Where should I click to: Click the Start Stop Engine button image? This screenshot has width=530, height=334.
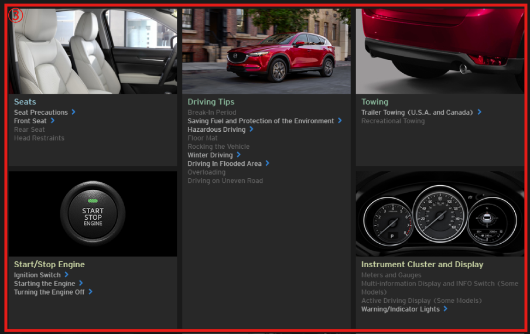tap(93, 214)
